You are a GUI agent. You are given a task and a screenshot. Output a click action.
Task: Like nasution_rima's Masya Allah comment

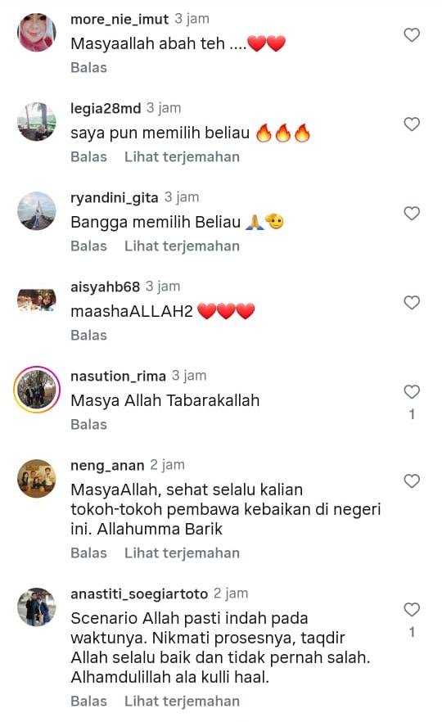[x=412, y=392]
